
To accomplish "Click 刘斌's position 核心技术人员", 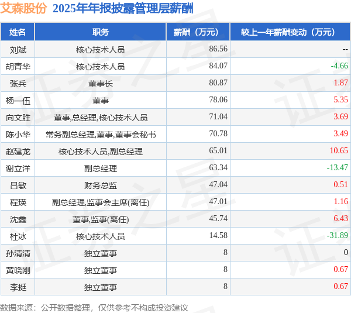I will click(101, 50).
